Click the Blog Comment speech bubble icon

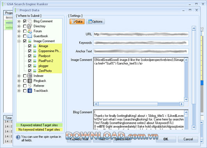[x=30, y=21]
